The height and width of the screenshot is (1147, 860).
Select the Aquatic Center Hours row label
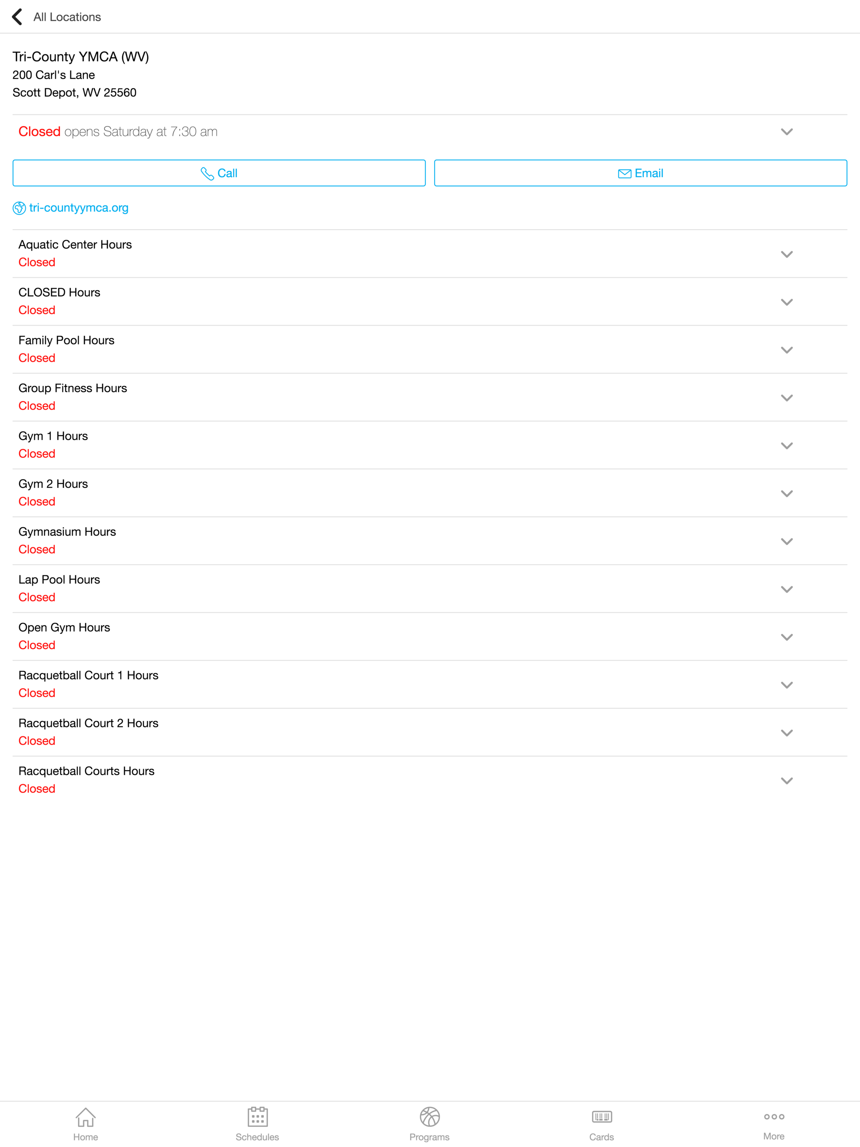[75, 245]
